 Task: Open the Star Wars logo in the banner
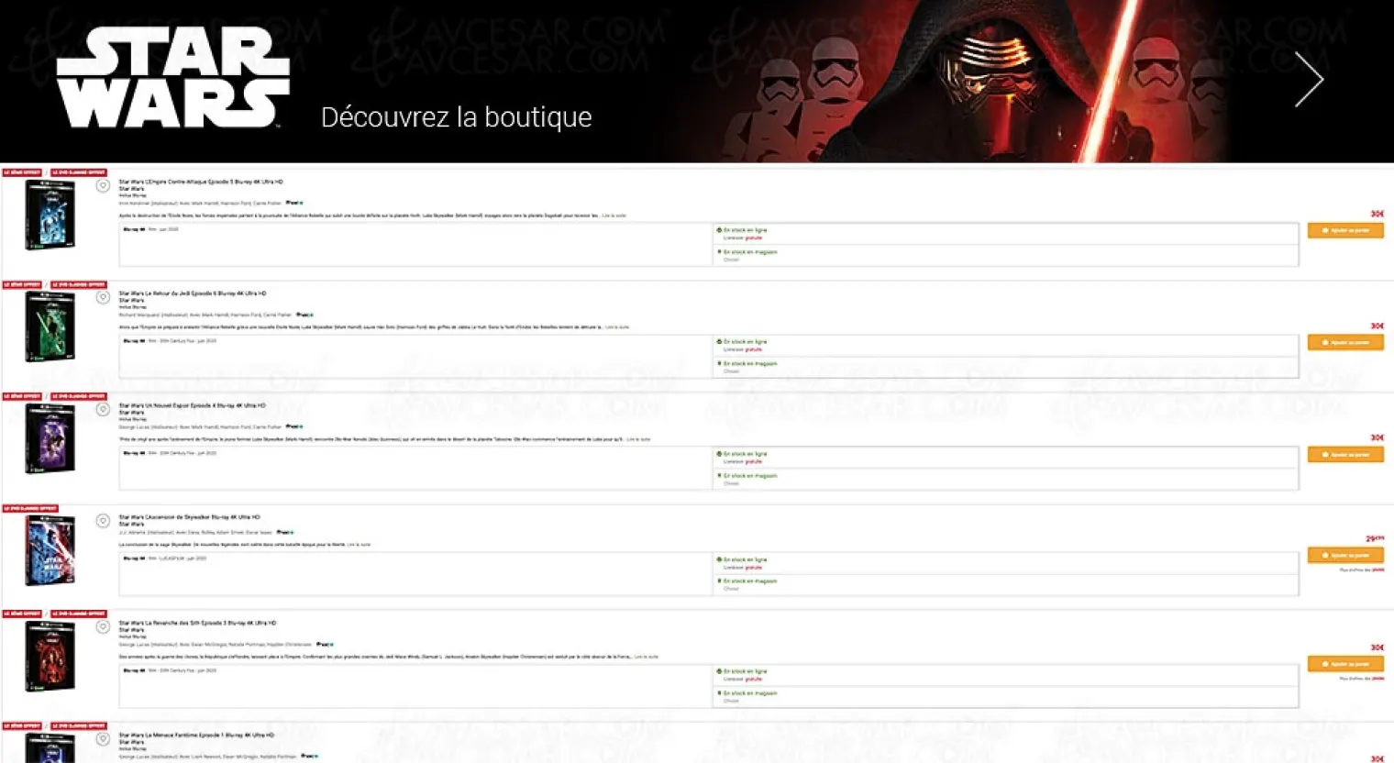click(172, 77)
